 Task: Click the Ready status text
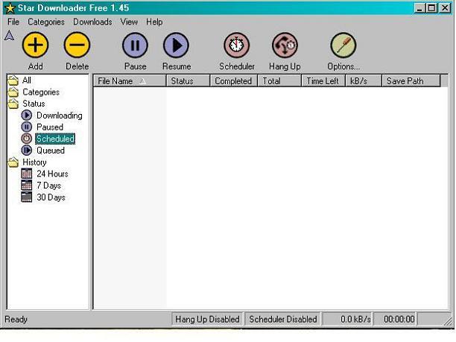tap(16, 320)
